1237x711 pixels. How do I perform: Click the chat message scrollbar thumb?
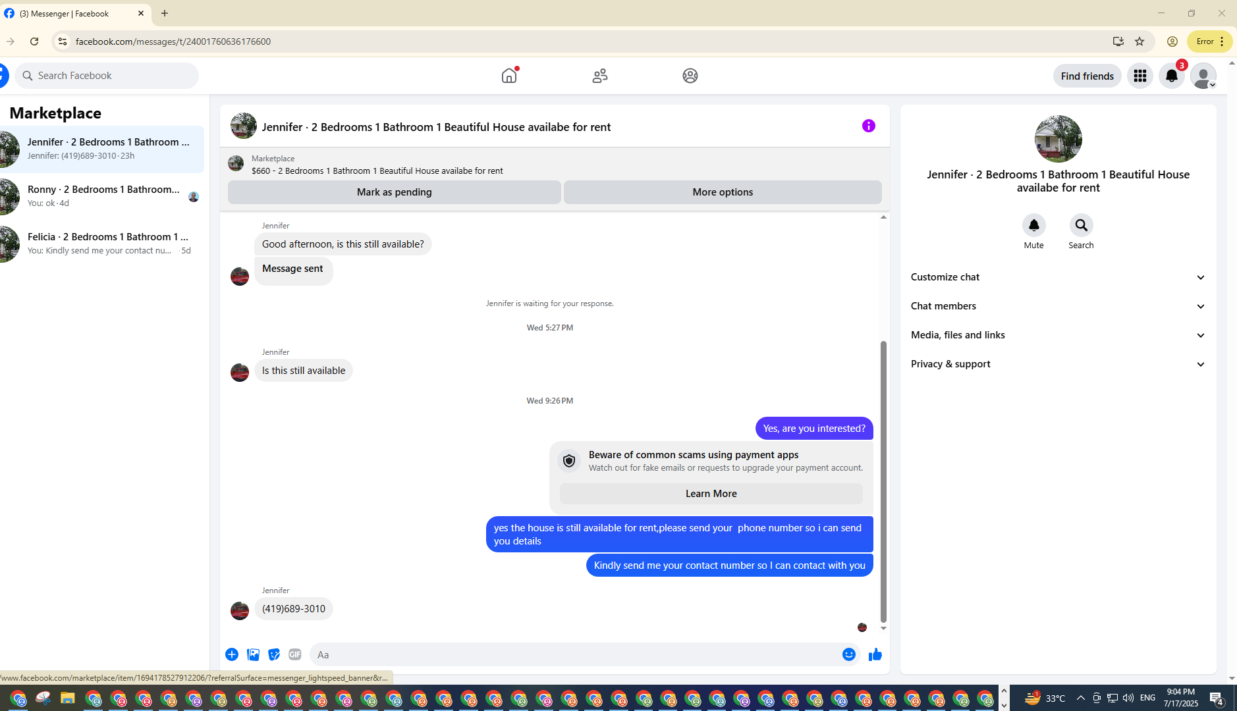883,481
